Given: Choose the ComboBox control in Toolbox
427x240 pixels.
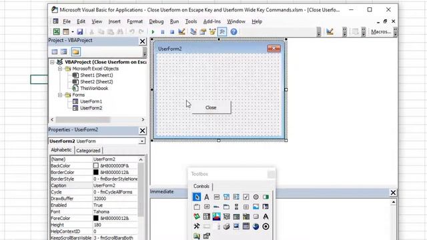Looking at the screenshot, I should pyautogui.click(x=226, y=197).
